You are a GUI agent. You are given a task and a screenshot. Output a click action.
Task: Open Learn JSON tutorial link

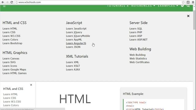pyautogui.click(x=73, y=47)
